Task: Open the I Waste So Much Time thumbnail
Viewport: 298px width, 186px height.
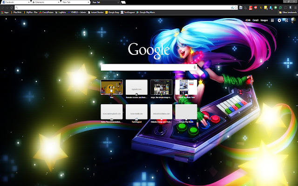Action: 186,87
